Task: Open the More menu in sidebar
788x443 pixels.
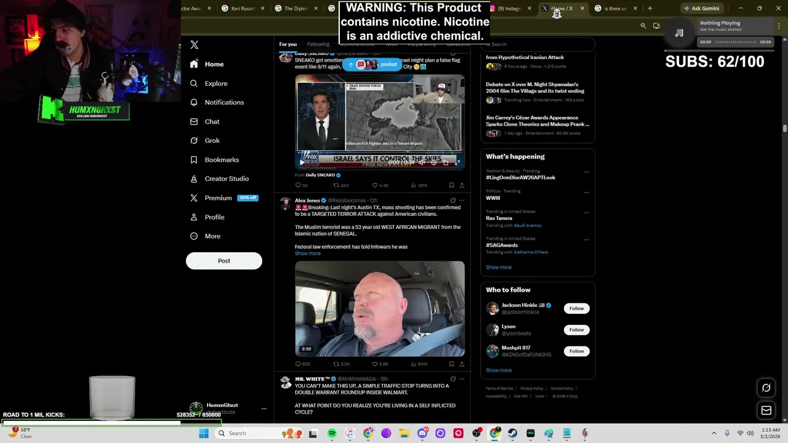Action: [205, 236]
